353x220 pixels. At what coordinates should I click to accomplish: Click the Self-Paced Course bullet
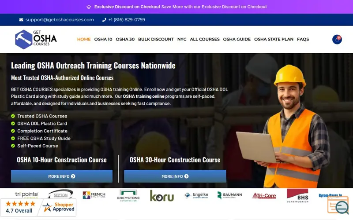[38, 146]
